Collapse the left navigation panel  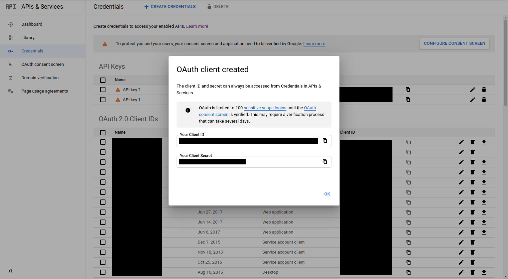[x=10, y=271]
